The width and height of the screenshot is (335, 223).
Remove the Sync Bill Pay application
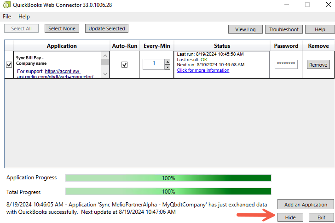[318, 65]
